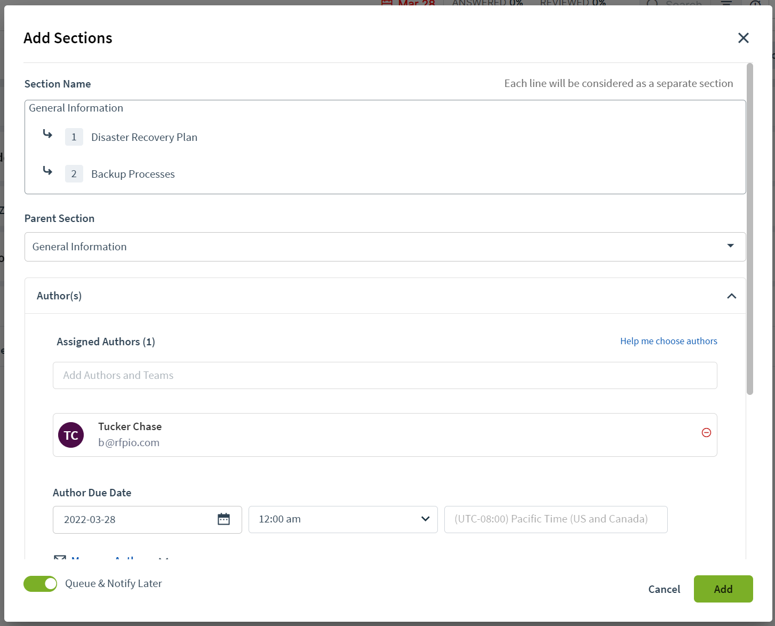
Task: Click the Add button
Action: (723, 589)
